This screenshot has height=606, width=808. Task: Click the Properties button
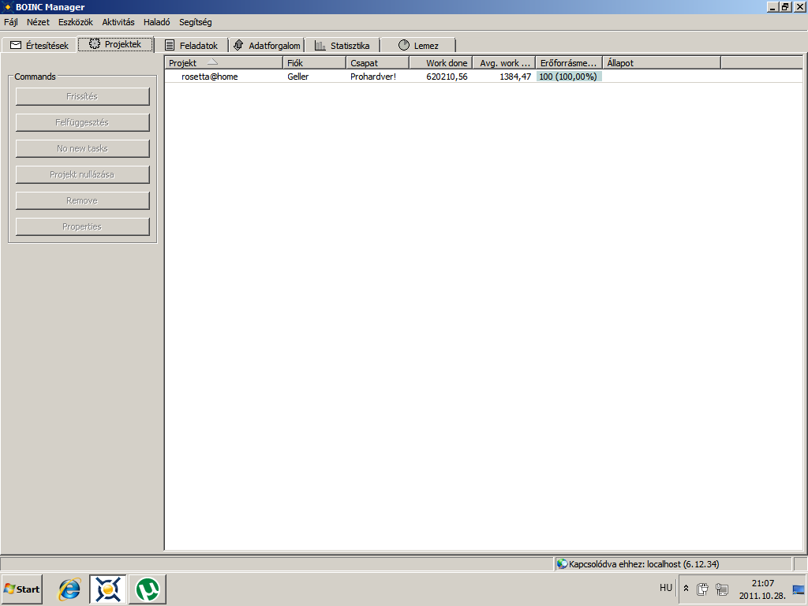82,226
